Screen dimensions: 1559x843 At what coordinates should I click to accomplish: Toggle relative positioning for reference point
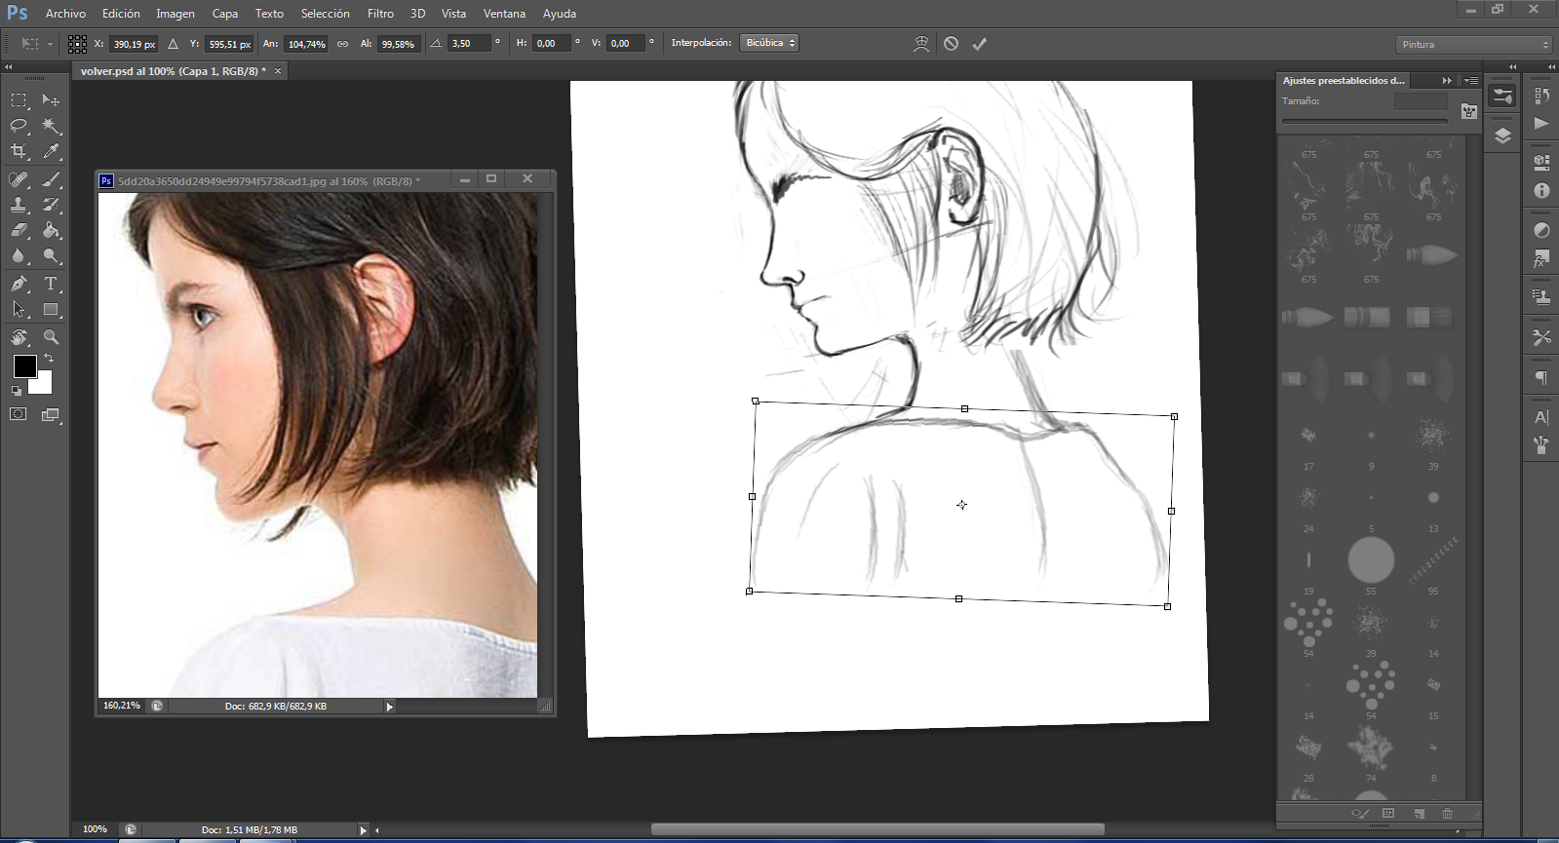click(x=173, y=44)
